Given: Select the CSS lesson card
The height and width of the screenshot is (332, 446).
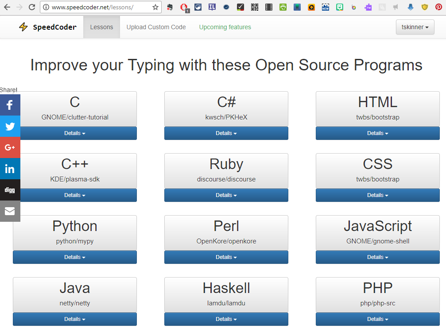Looking at the screenshot, I should tap(378, 171).
